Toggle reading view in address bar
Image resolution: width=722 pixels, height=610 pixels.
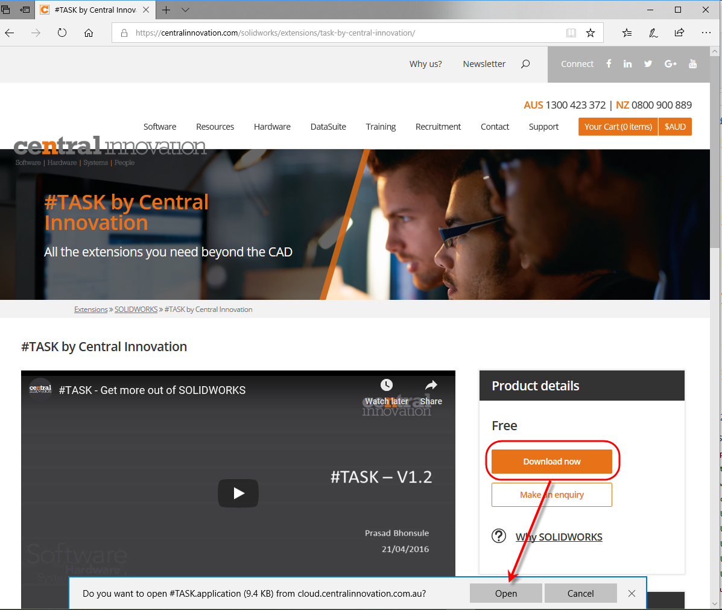(x=571, y=33)
